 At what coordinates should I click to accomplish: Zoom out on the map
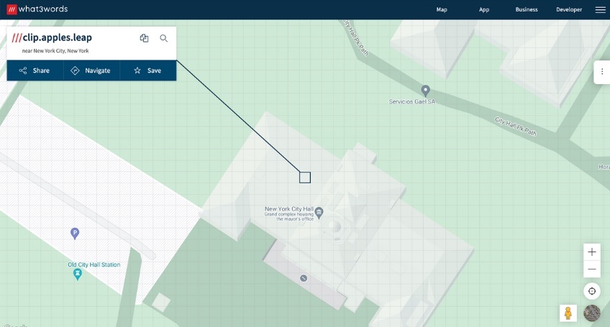point(592,269)
